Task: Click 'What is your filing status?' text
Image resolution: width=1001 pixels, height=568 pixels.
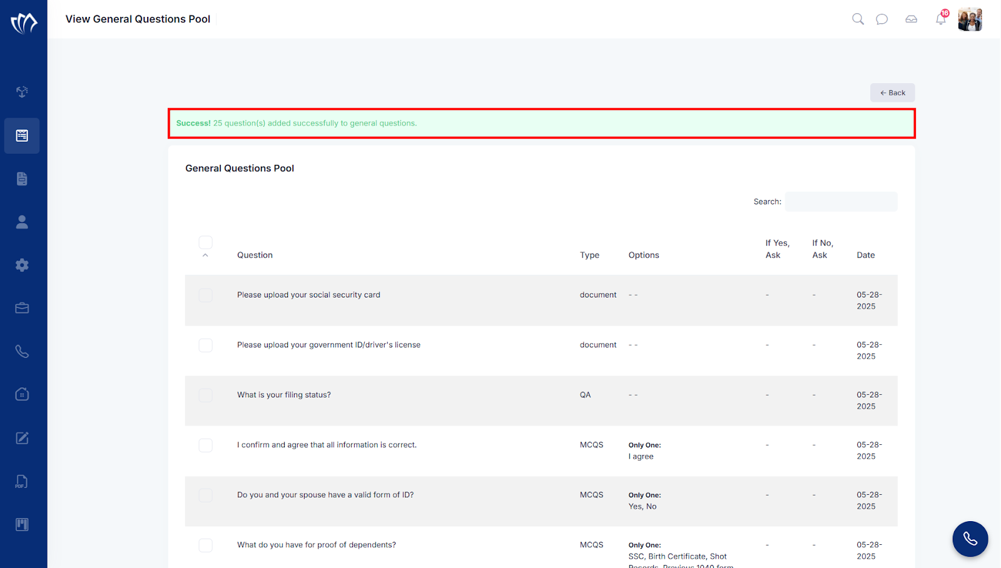Action: [x=284, y=395]
